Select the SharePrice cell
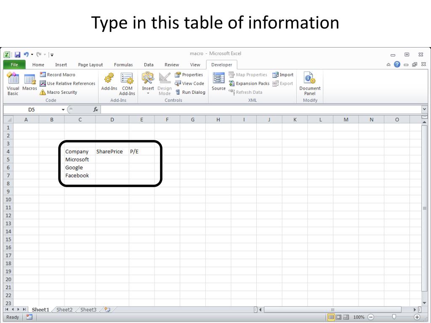This screenshot has height=323, width=431. tap(112, 151)
